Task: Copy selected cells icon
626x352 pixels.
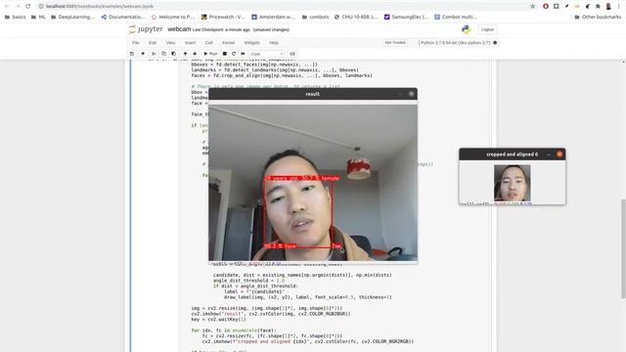Action: pos(163,54)
